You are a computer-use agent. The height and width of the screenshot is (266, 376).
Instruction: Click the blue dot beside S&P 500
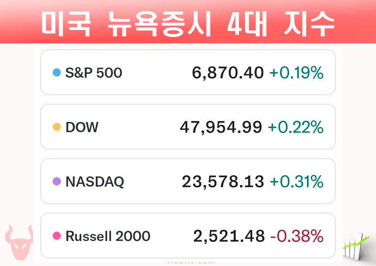point(56,72)
